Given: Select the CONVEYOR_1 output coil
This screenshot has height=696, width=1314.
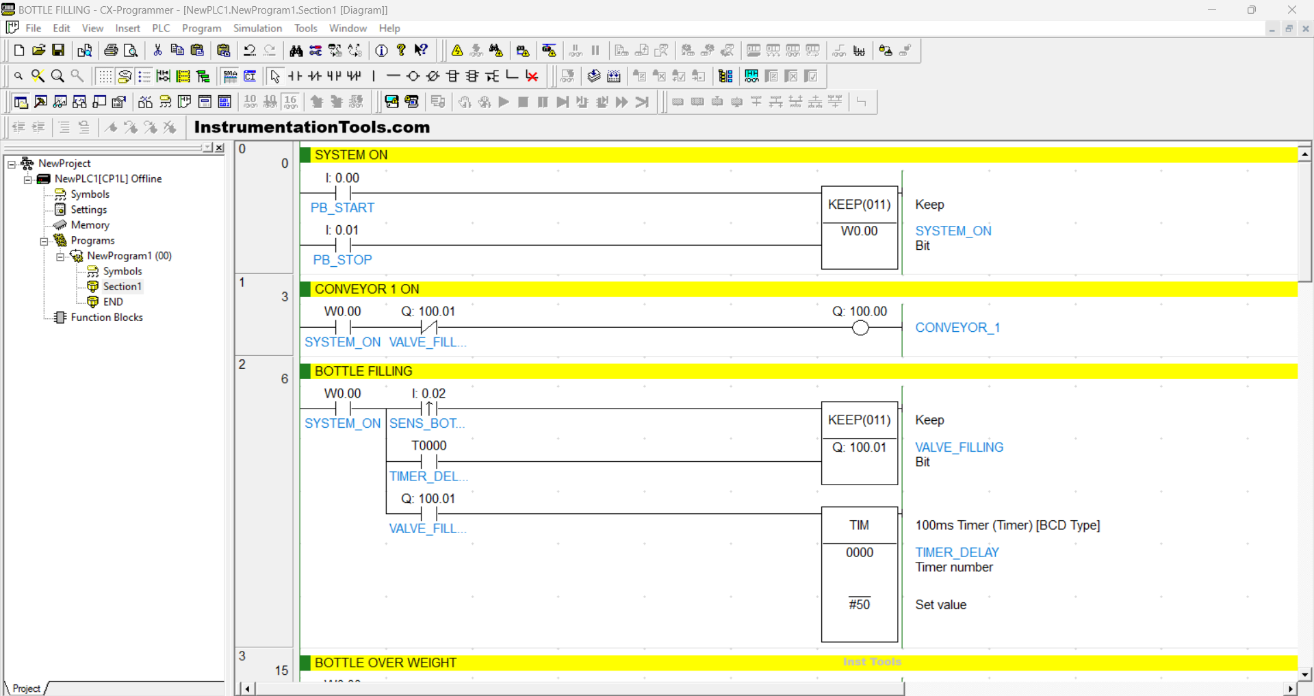Looking at the screenshot, I should click(860, 328).
